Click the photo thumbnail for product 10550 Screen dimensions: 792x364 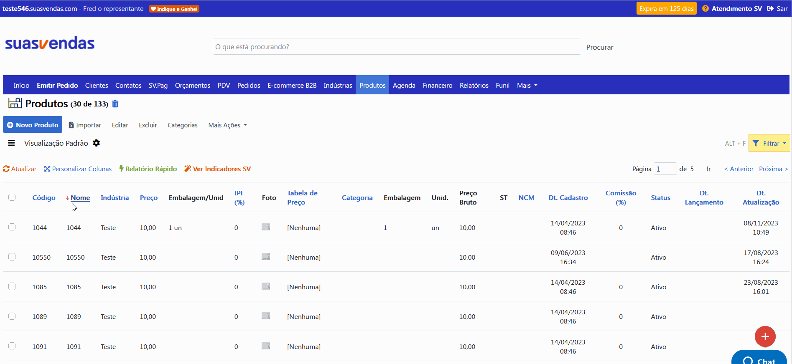point(266,257)
